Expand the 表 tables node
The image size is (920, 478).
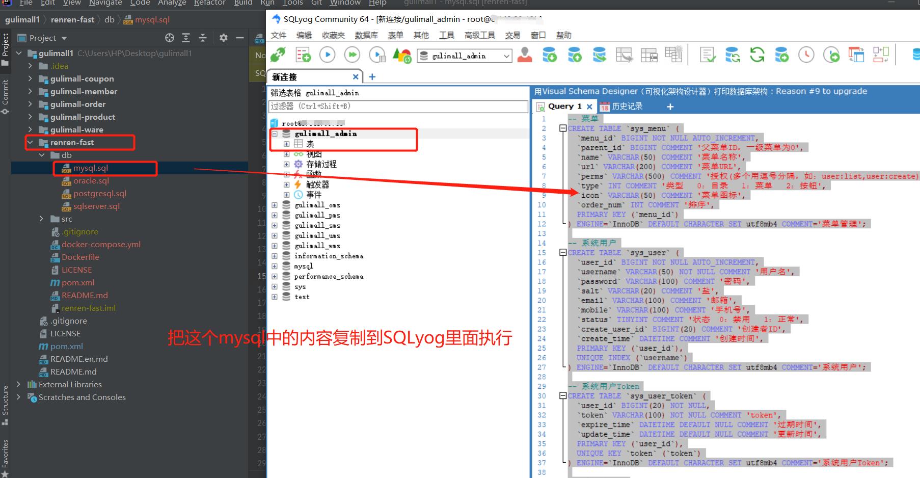(286, 144)
